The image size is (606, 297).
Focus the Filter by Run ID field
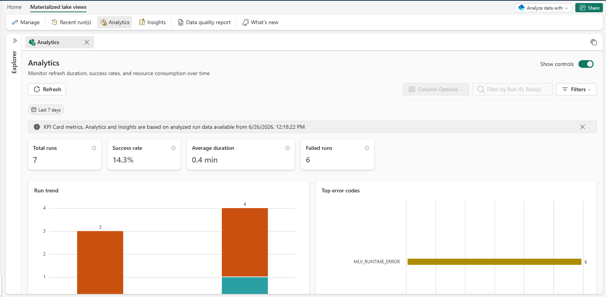tap(512, 89)
